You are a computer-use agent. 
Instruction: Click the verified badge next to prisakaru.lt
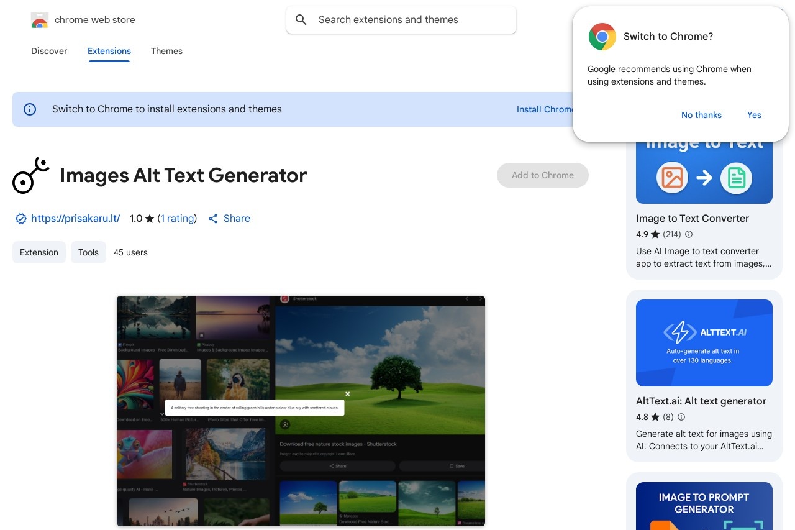coord(20,219)
